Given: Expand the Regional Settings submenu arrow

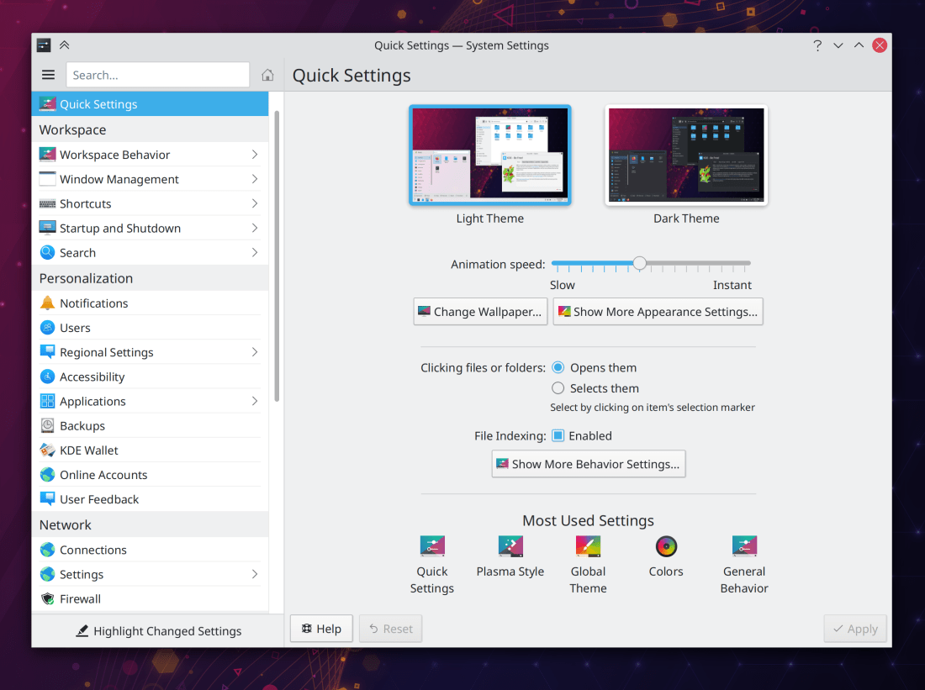Looking at the screenshot, I should coord(254,352).
